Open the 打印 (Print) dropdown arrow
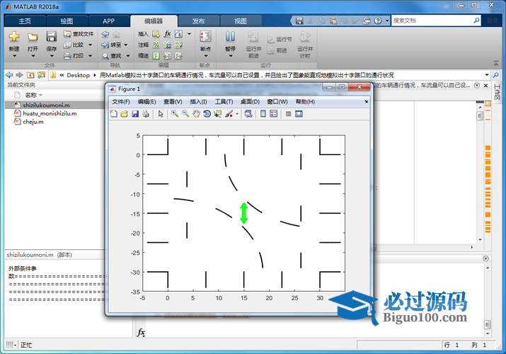 coord(91,56)
